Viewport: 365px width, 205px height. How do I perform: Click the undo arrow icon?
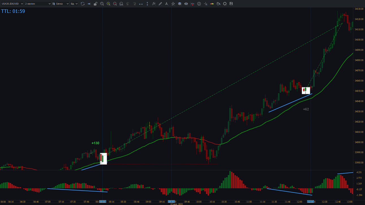pos(128,4)
